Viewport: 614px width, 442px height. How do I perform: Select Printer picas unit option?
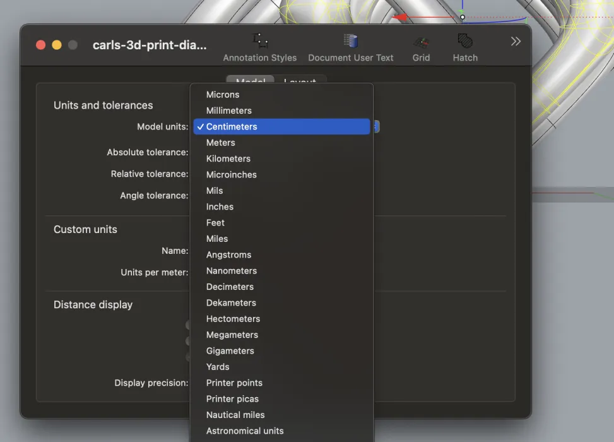[x=282, y=399]
